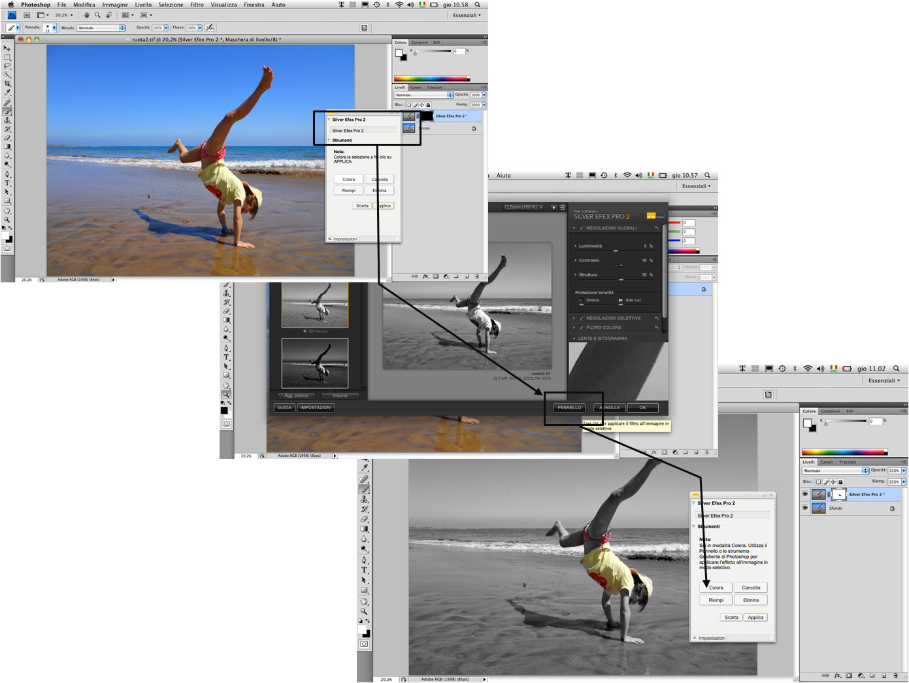This screenshot has height=683, width=909.
Task: Reset Filtro Colore with its curved arrow icon
Action: point(656,327)
